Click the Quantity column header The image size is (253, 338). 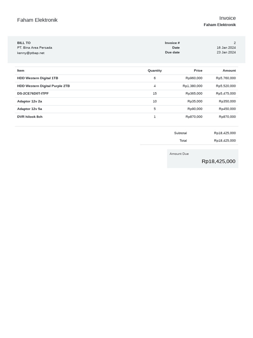(x=155, y=70)
